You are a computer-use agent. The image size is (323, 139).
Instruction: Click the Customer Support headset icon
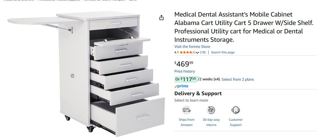coord(236,110)
